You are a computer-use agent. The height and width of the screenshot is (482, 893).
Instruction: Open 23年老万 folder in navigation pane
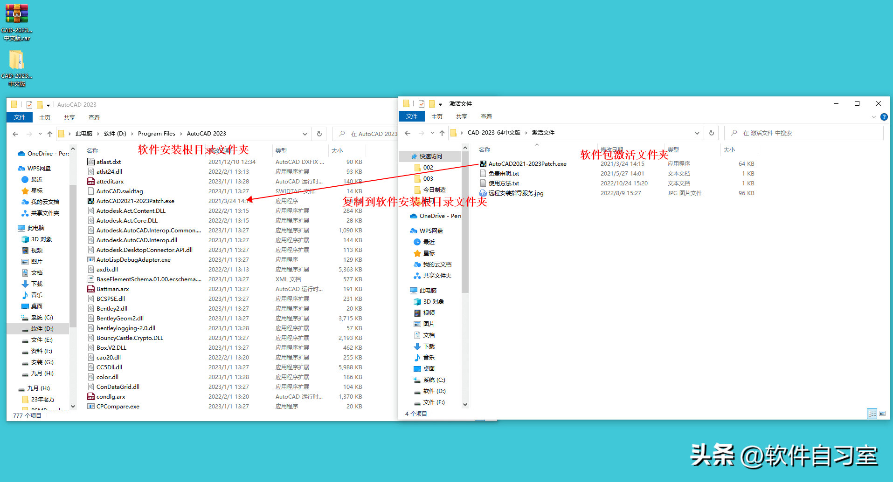[x=38, y=400]
